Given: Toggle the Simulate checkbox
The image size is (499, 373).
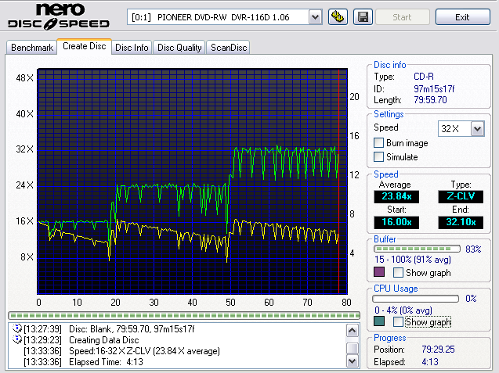Looking at the screenshot, I should 379,157.
